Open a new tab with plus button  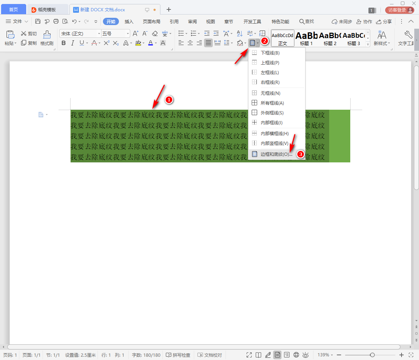[x=169, y=9]
